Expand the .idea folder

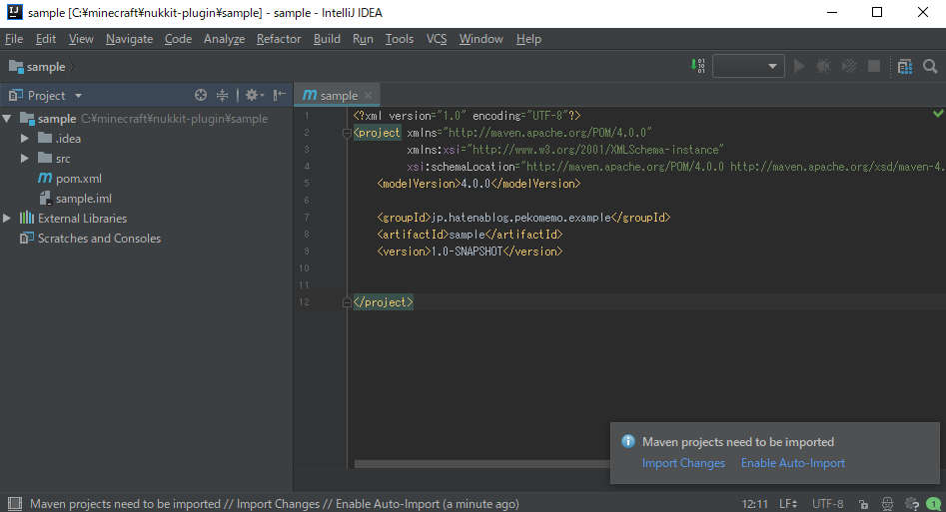25,139
